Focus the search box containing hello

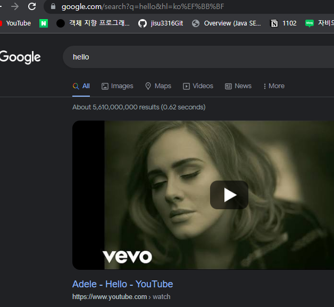(x=198, y=57)
